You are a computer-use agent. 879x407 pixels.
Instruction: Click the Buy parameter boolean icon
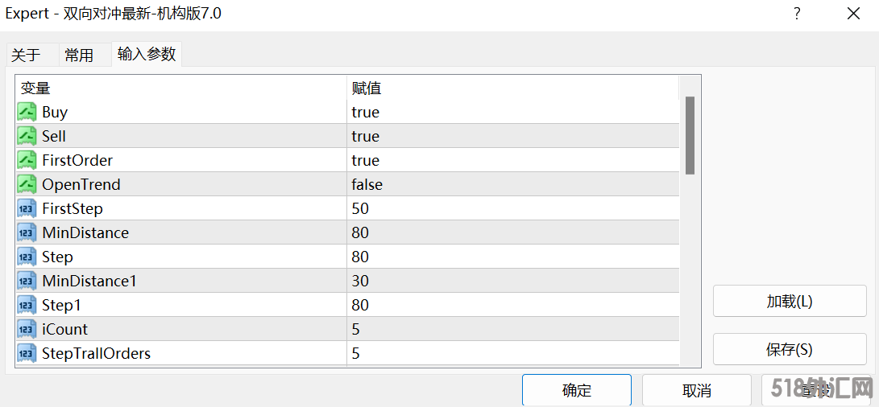point(27,112)
